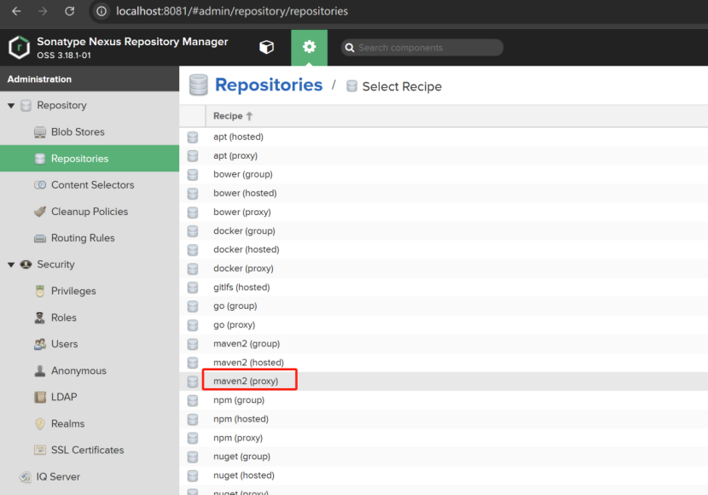Click database icon beside docker (group)

(193, 230)
